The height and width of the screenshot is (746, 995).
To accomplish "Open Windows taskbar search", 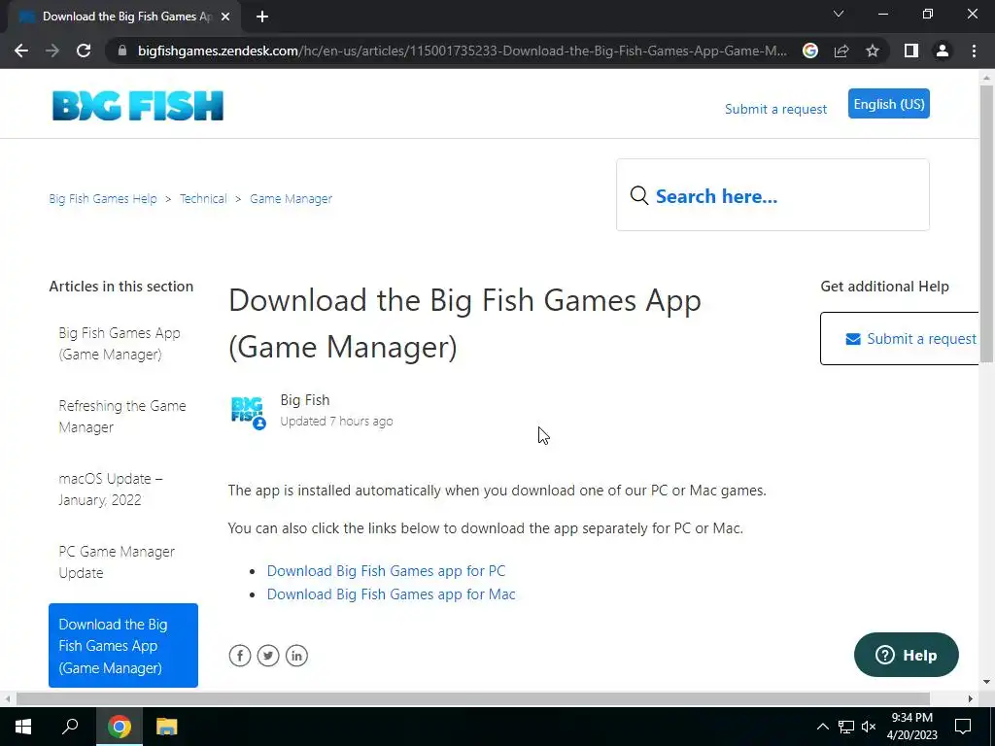I will (70, 727).
